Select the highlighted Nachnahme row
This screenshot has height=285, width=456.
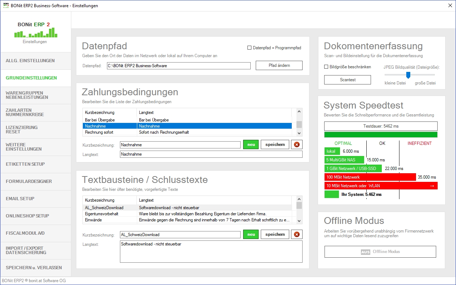187,126
